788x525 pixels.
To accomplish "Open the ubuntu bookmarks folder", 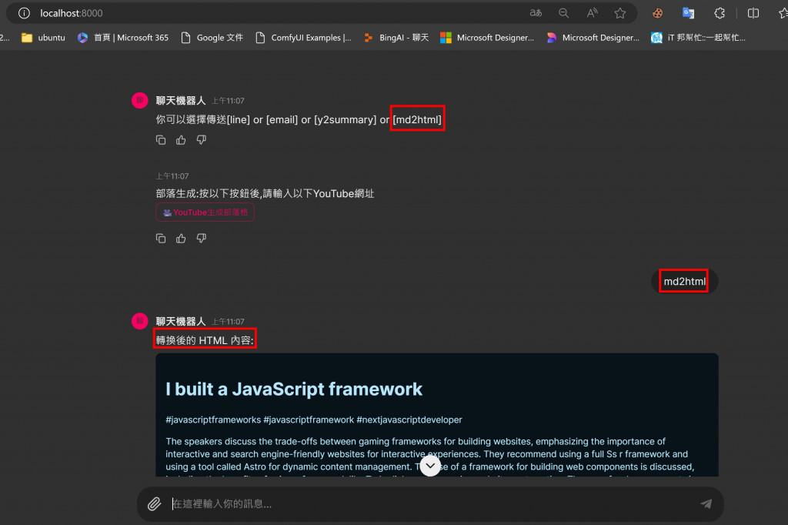I will click(43, 38).
